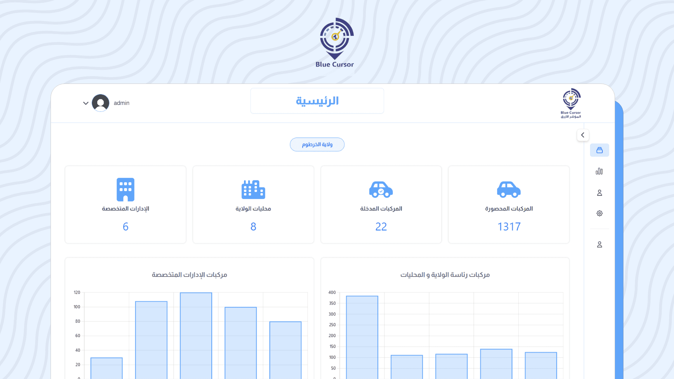The image size is (674, 379).
Task: Click the المركبات المدخلة card label
Action: click(x=381, y=209)
